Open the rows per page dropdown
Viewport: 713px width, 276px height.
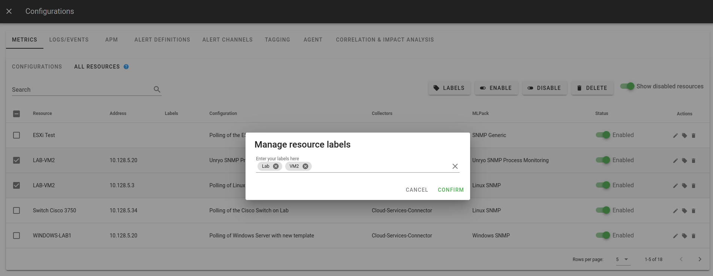pyautogui.click(x=623, y=259)
